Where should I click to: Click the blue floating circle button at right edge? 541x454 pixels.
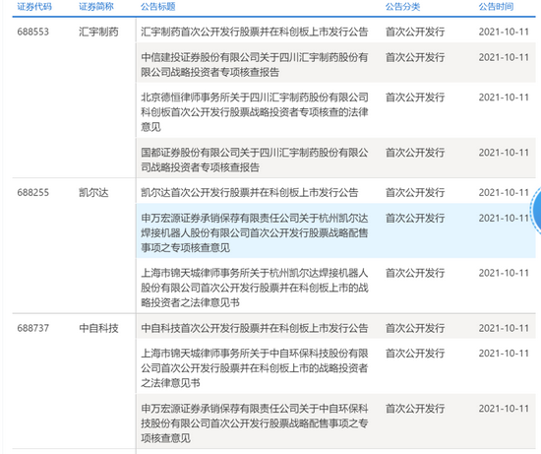pos(536,210)
